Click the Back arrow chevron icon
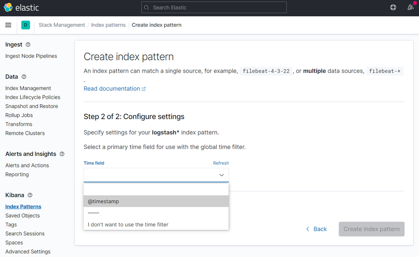The image size is (419, 257). tap(307, 229)
